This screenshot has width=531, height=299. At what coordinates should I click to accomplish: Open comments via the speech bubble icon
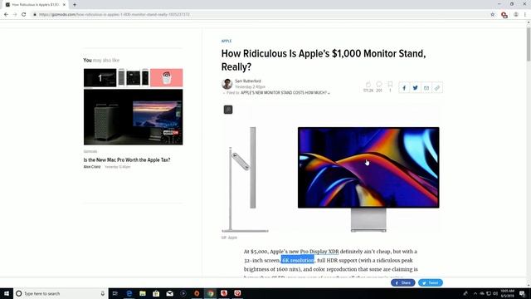click(x=379, y=84)
